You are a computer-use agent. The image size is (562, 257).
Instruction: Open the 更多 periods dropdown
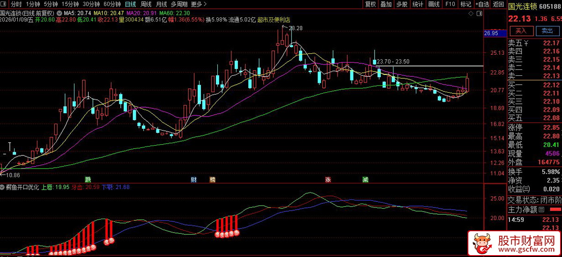200,4
